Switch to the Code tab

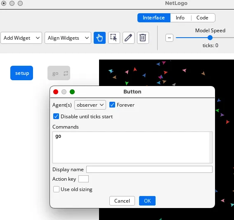pyautogui.click(x=202, y=18)
